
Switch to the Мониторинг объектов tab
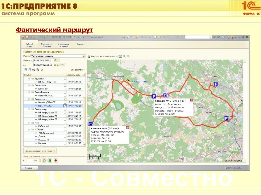(x=46, y=45)
